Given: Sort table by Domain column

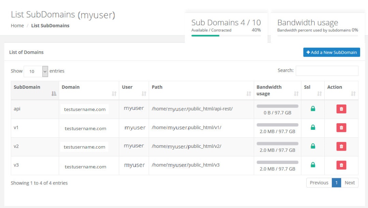Looking at the screenshot, I should (89, 91).
